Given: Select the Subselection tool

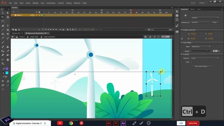Looking at the screenshot, I should pyautogui.click(x=8, y=13).
